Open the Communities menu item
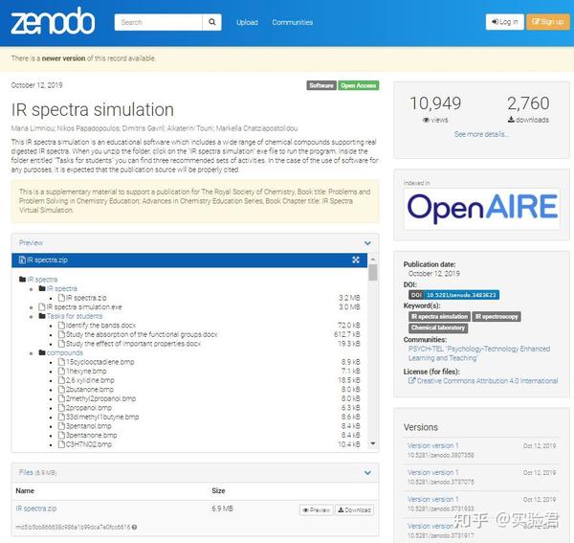This screenshot has height=543, width=574. pos(292,22)
